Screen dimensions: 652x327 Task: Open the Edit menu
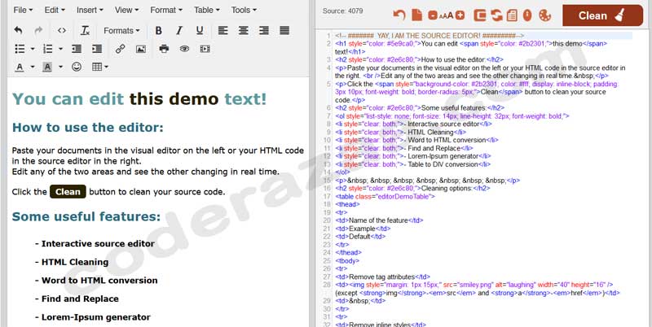pyautogui.click(x=55, y=10)
